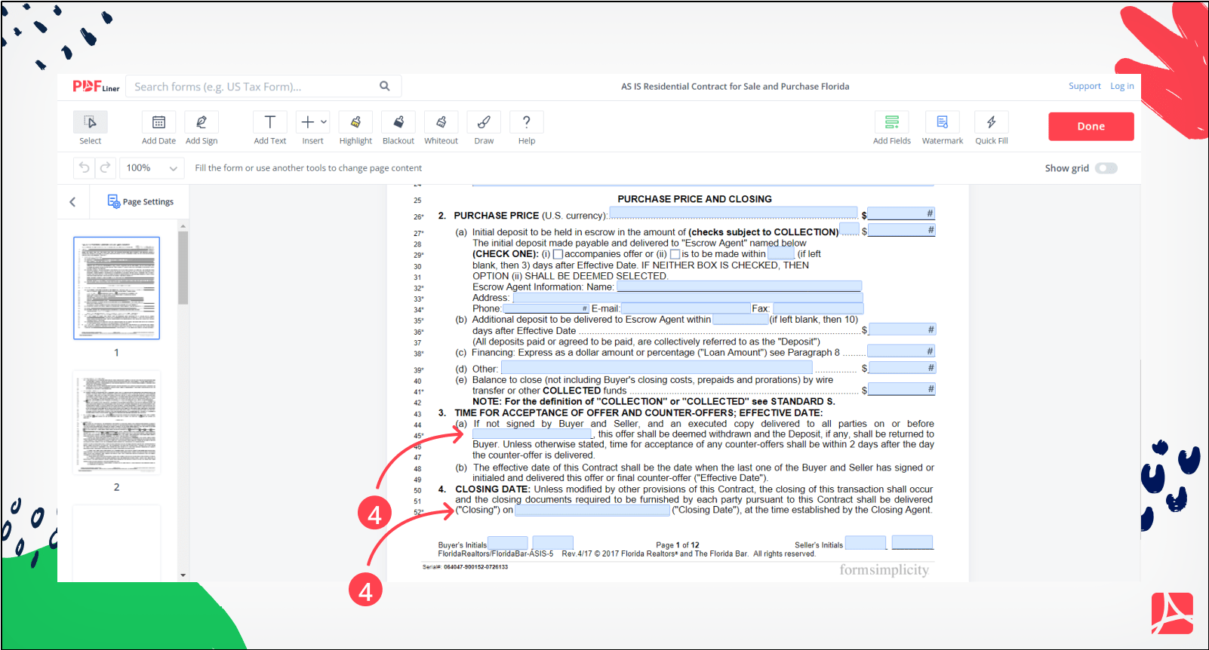The height and width of the screenshot is (650, 1209).
Task: Click the first Buyer's Initials field
Action: coord(508,543)
